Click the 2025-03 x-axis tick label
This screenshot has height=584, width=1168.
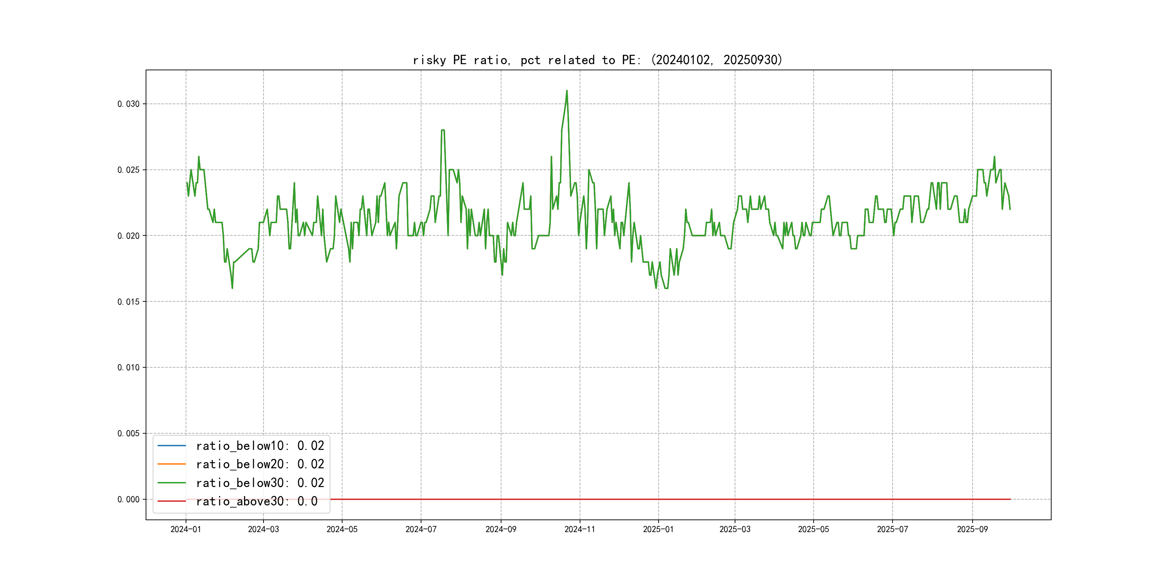735,529
